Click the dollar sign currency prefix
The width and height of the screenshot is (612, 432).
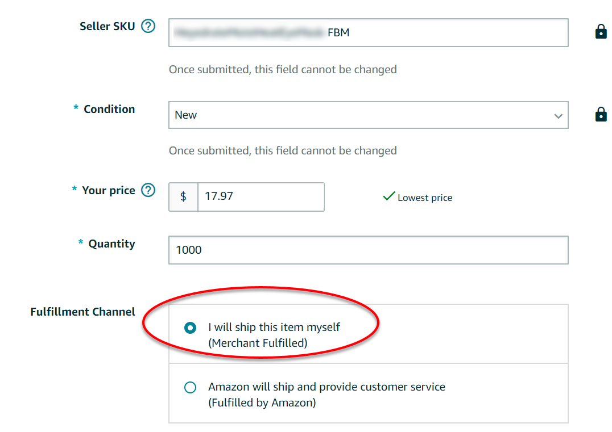[183, 197]
